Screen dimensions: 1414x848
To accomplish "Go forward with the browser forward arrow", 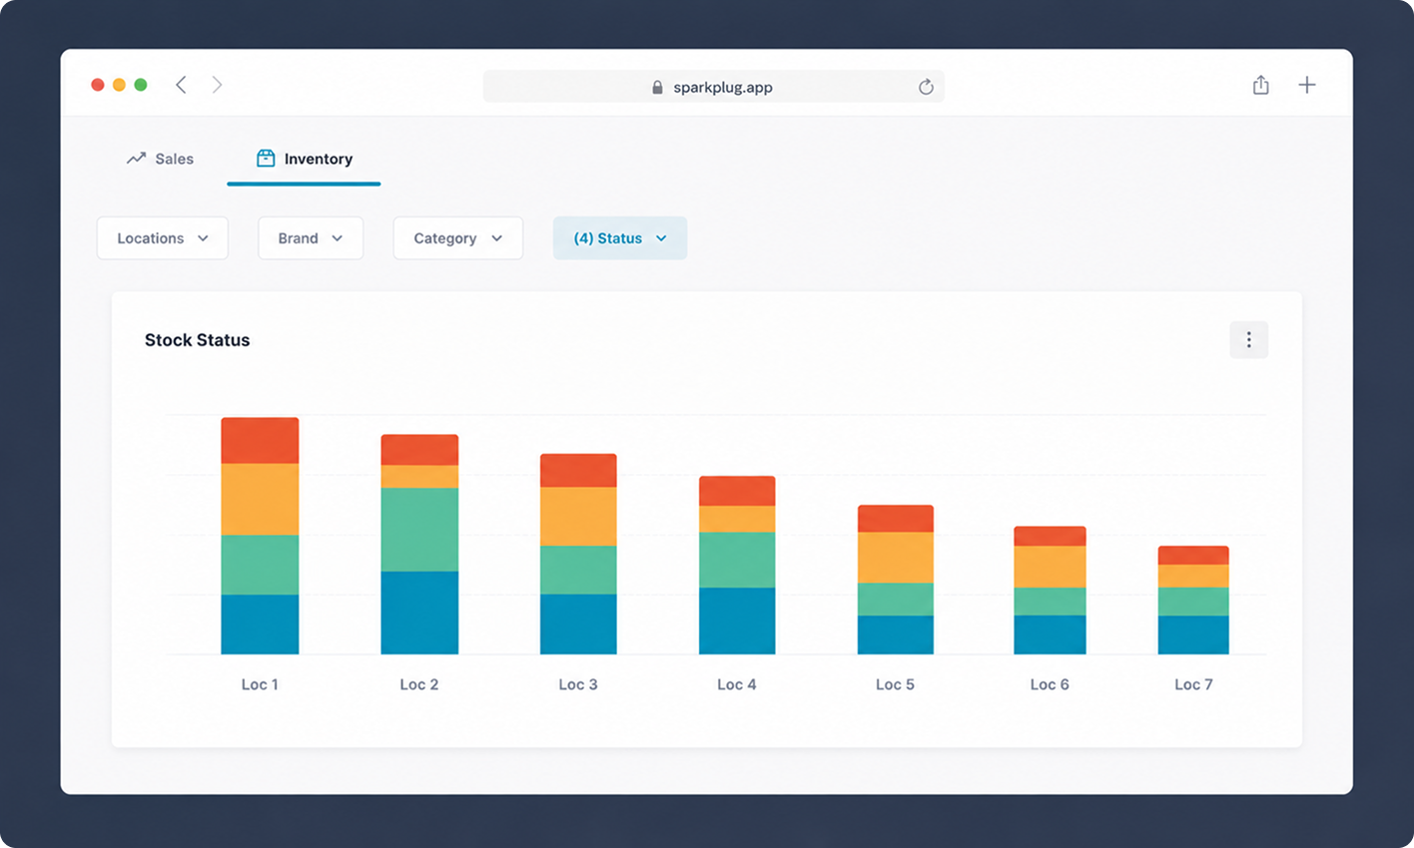I will [217, 85].
